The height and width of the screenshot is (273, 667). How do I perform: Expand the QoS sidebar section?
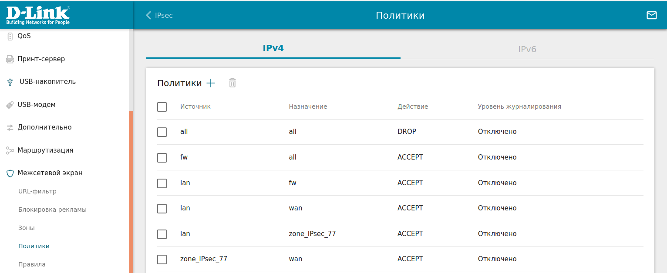click(x=24, y=36)
